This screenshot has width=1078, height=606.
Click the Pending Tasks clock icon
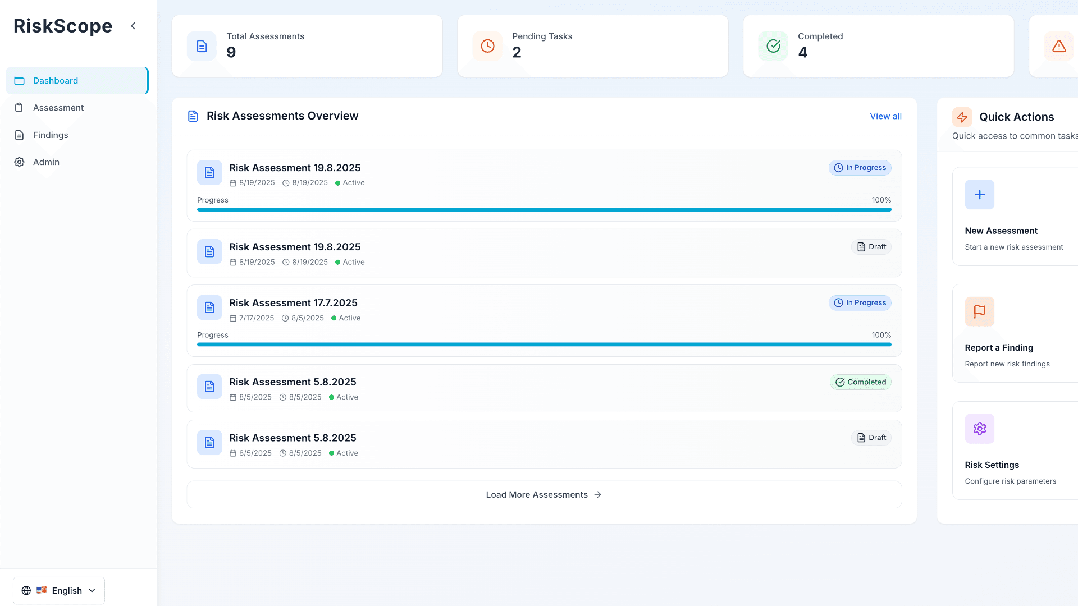pos(487,46)
